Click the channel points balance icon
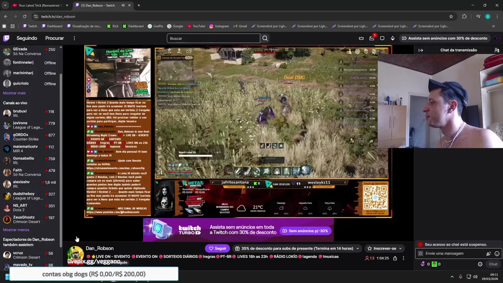The height and width of the screenshot is (283, 503). coord(423,264)
